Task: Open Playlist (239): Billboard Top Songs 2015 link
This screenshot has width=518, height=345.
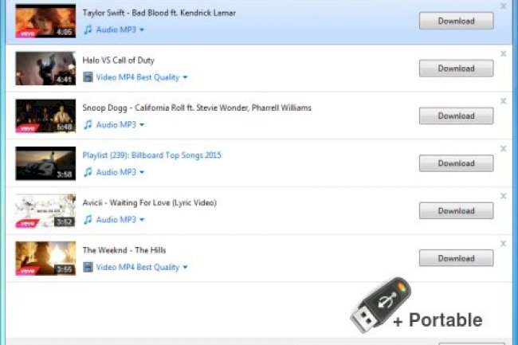Action: click(x=151, y=155)
